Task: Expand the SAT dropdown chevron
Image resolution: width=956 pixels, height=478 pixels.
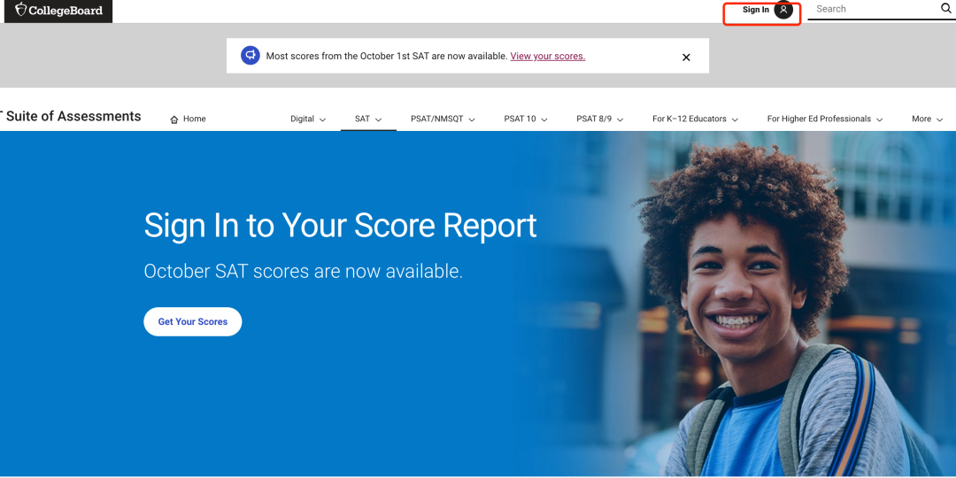Action: pyautogui.click(x=378, y=119)
